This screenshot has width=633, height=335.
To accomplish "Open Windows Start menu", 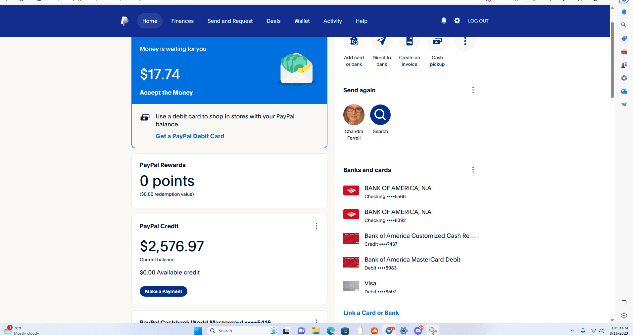I will pyautogui.click(x=198, y=331).
